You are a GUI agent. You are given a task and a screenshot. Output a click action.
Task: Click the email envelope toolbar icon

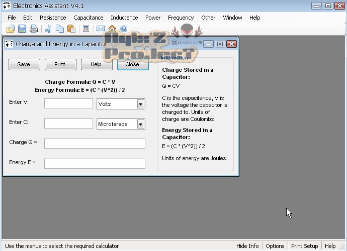tap(101, 29)
